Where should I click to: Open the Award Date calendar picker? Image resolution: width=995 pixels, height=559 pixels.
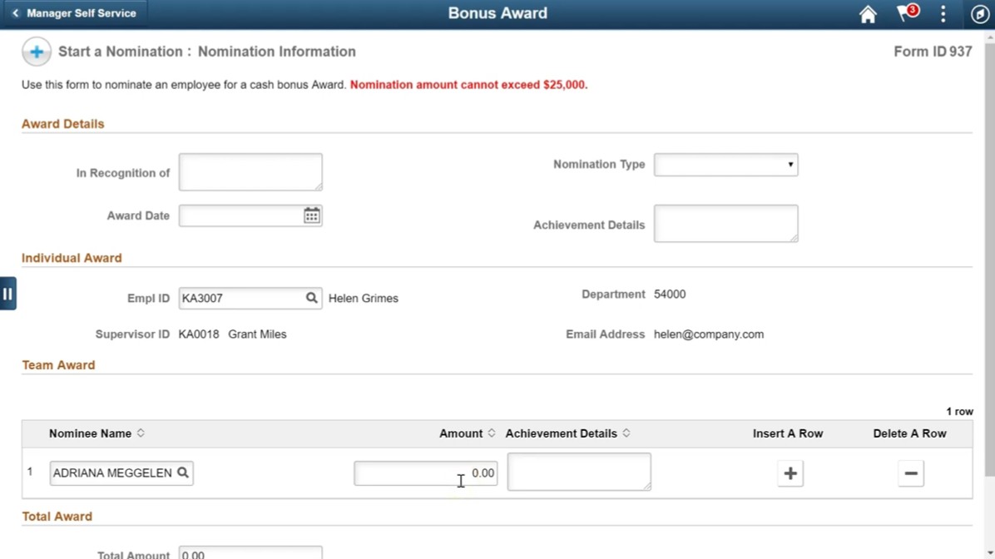311,215
